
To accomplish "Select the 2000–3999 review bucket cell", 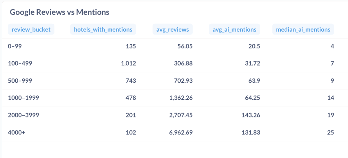I will pyautogui.click(x=23, y=115).
